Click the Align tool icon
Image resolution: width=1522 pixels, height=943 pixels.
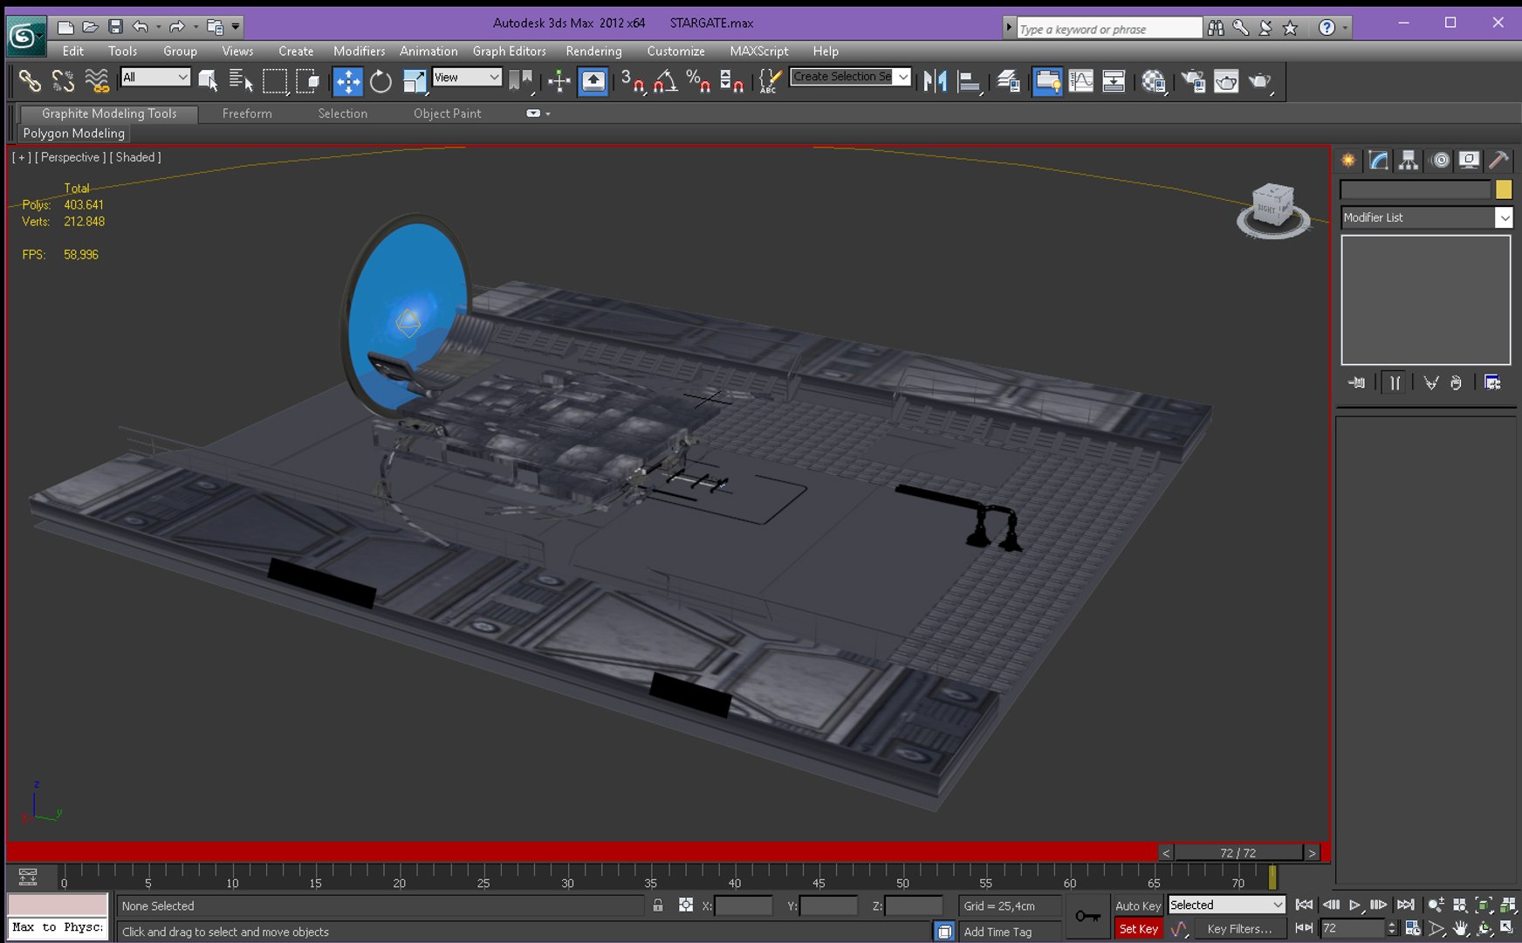[969, 81]
